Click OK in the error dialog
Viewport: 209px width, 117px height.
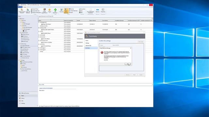coord(128,64)
